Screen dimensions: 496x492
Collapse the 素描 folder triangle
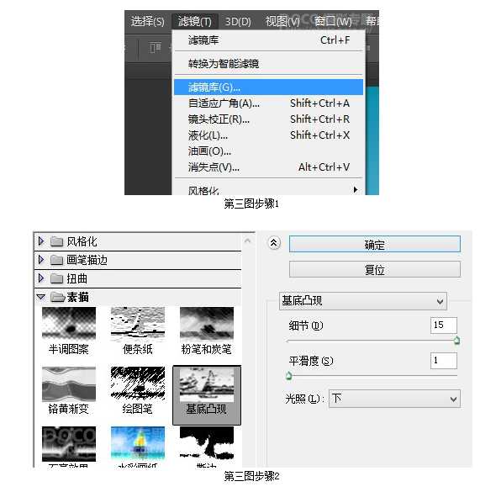point(41,297)
